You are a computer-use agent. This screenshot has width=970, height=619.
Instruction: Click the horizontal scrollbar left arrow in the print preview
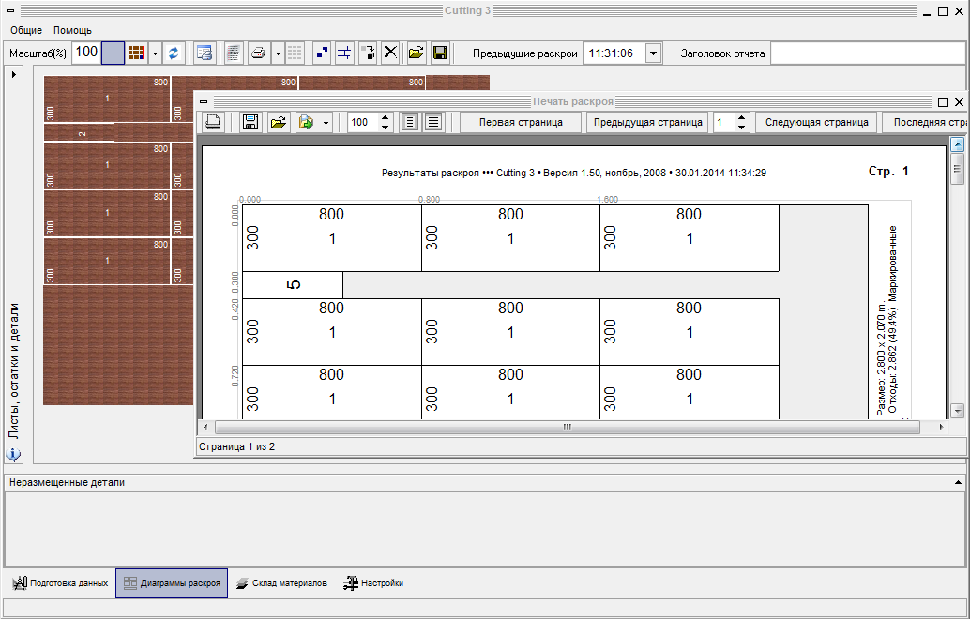point(206,427)
